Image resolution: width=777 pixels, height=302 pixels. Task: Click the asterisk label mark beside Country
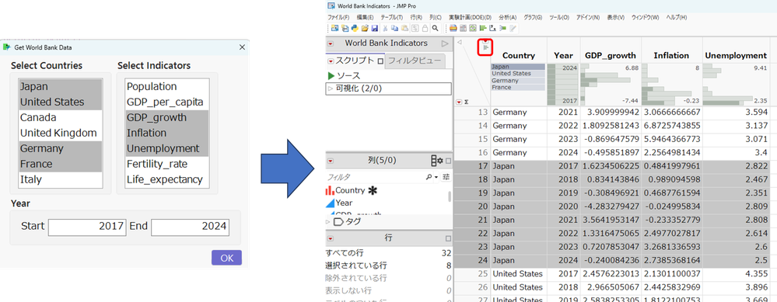click(372, 190)
